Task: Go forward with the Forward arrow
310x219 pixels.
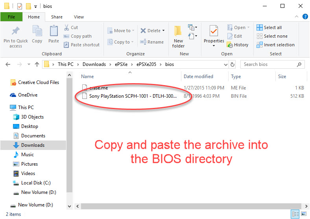Action: [19, 64]
